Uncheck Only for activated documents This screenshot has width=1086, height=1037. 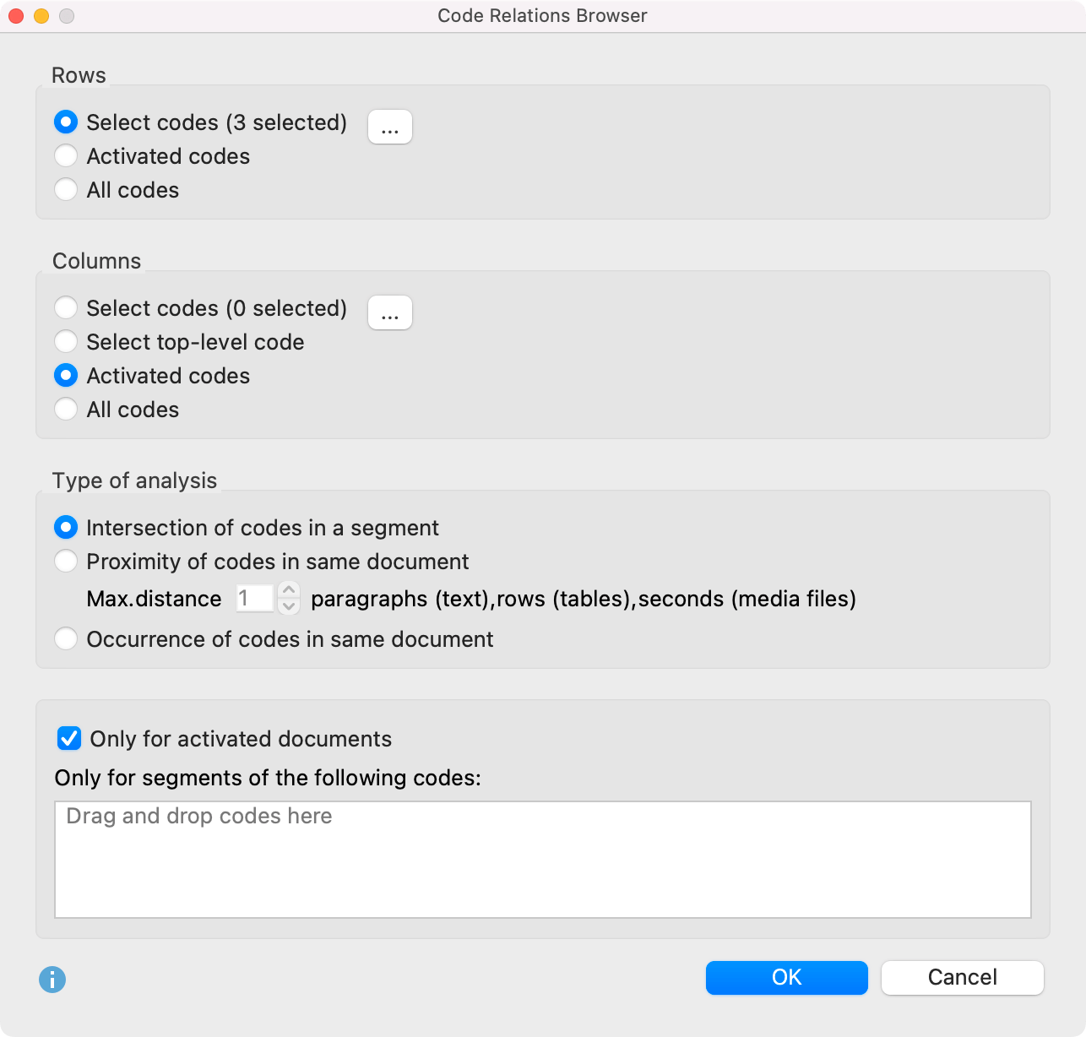click(x=68, y=738)
